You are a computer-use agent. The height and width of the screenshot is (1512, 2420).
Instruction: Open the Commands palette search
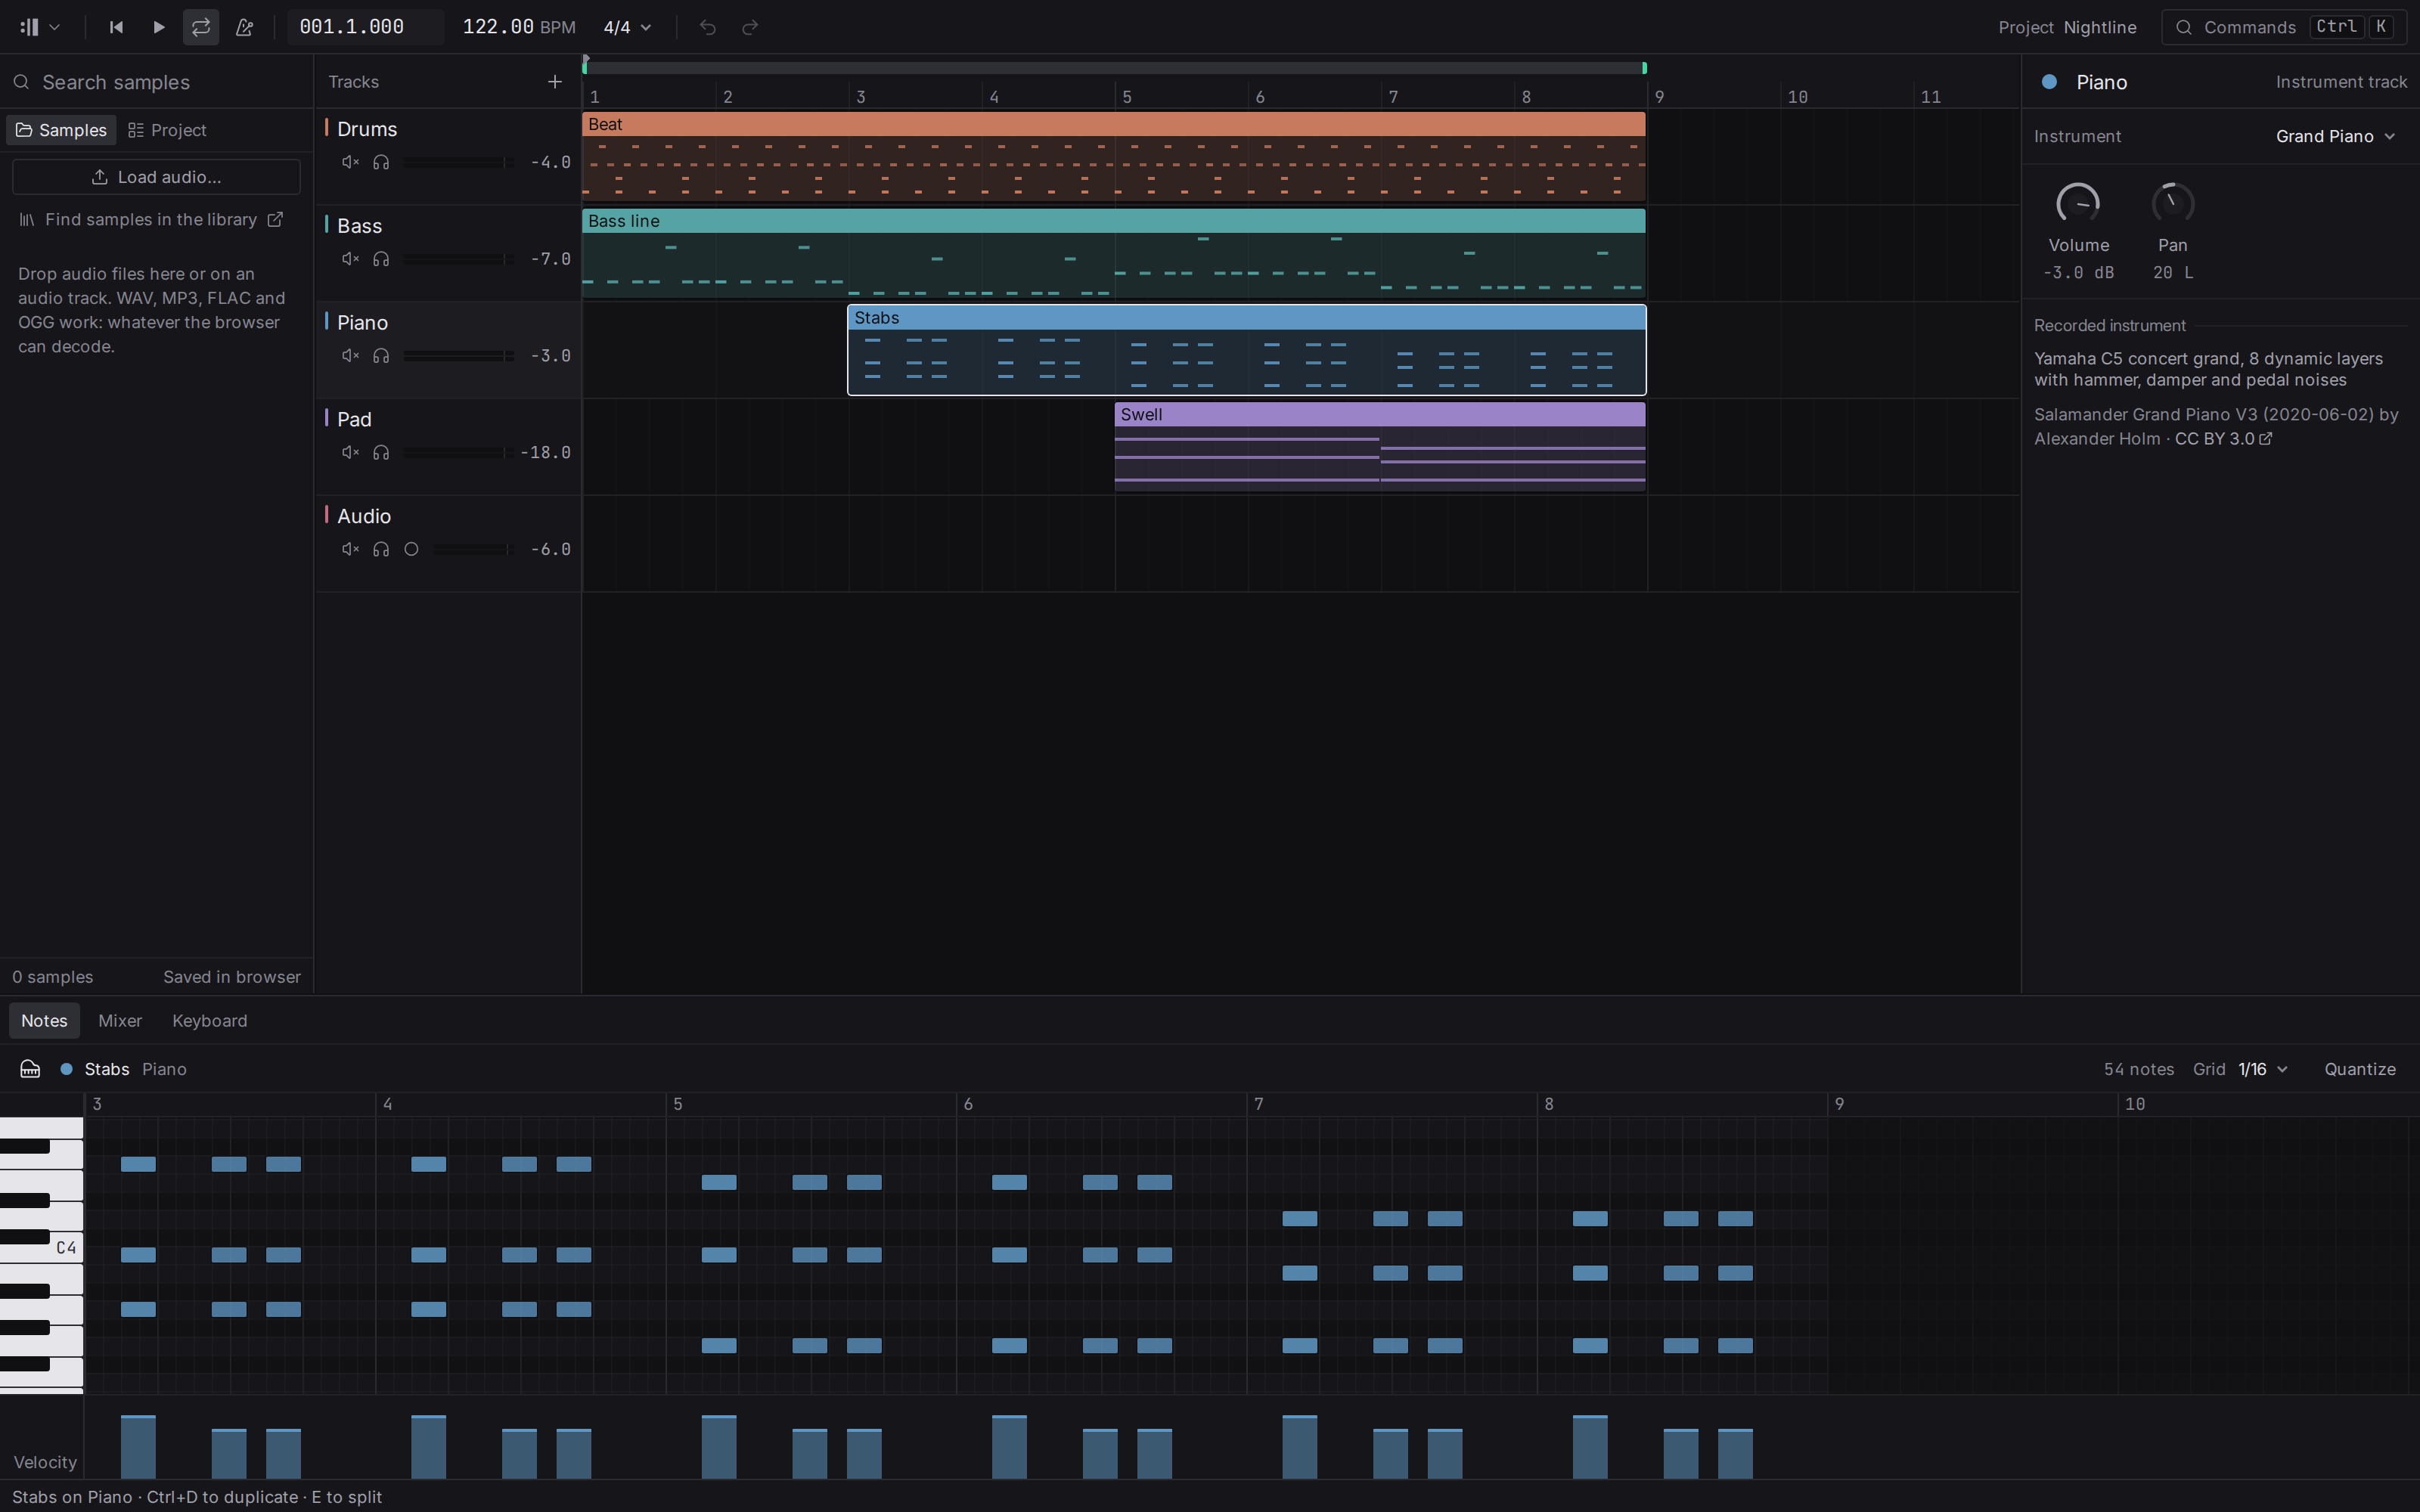click(2284, 27)
